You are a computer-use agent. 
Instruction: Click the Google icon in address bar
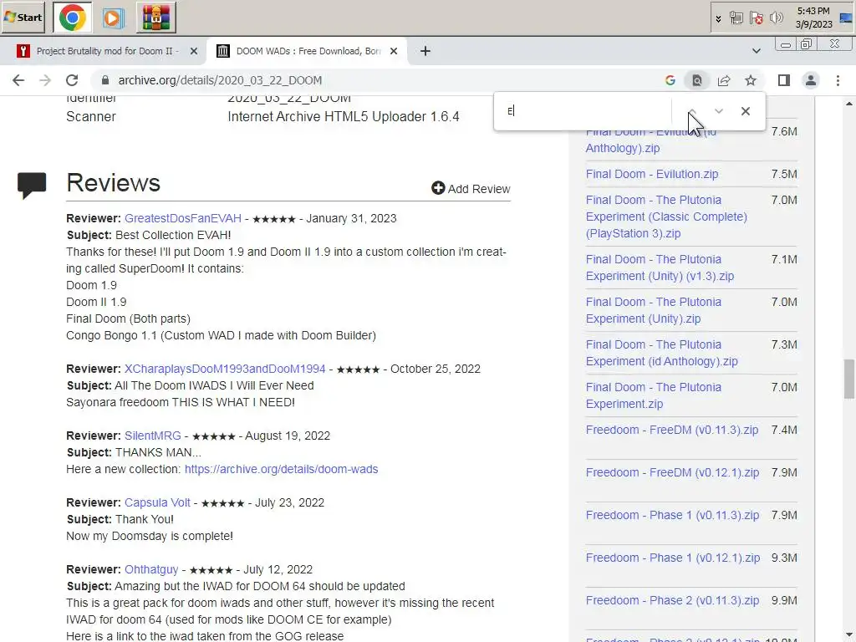tap(670, 80)
